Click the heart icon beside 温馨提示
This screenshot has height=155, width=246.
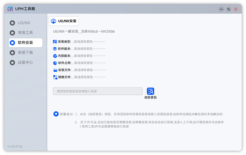56,114
